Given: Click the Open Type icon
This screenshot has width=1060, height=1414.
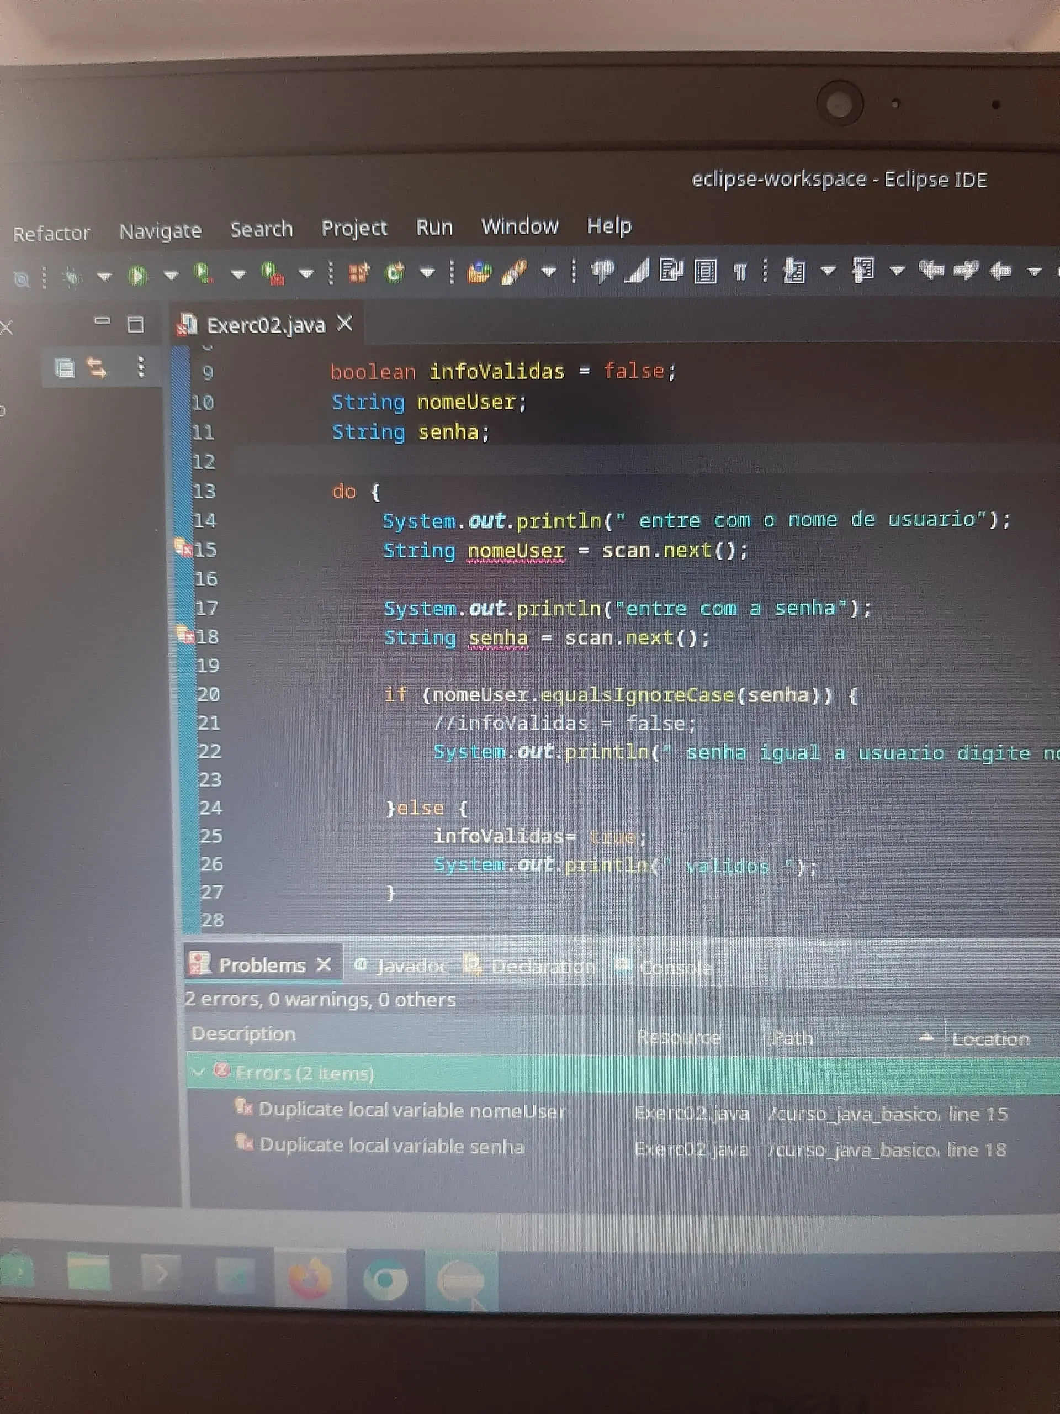Looking at the screenshot, I should [479, 272].
